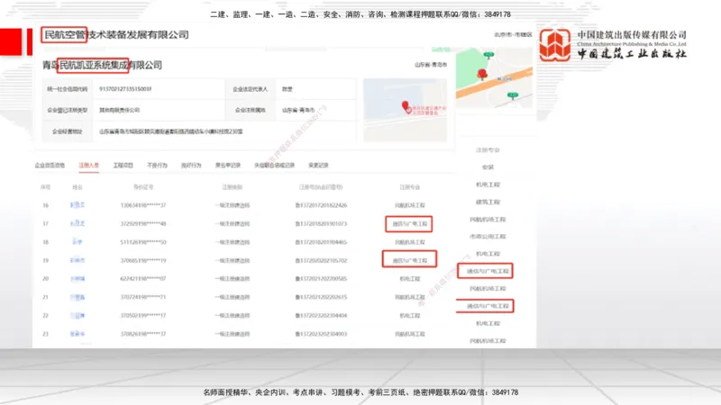Click registration number 鲁1372020202105702

tap(321, 260)
